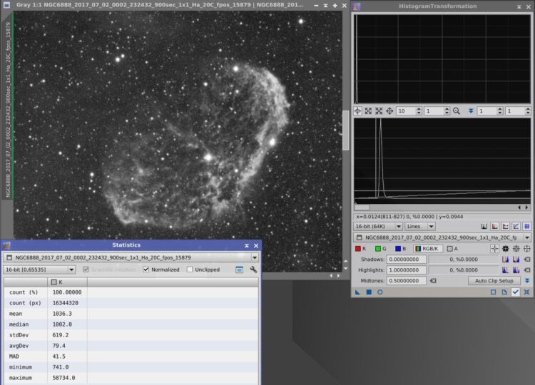The image size is (535, 385).
Task: Click the New Instance triangle icon
Action: pyautogui.click(x=357, y=292)
